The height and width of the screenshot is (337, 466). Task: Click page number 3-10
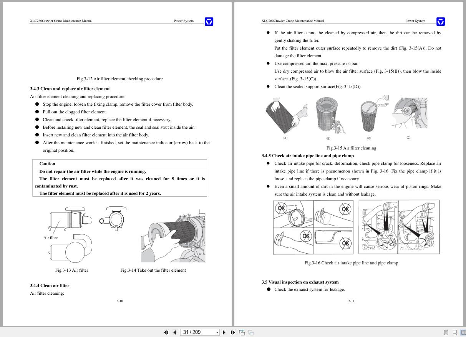120,301
